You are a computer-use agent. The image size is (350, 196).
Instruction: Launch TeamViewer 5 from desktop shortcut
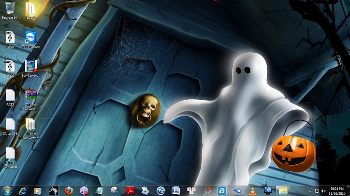31,41
